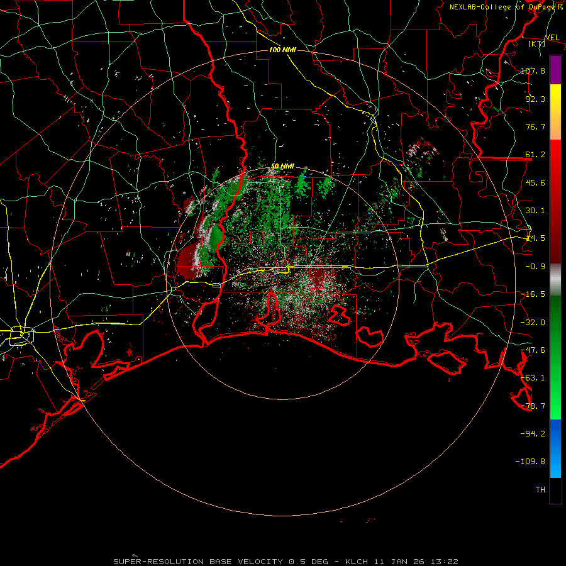The image size is (566, 566).
Task: Click the KLCH radar site identifier in caption
Action: (x=357, y=562)
